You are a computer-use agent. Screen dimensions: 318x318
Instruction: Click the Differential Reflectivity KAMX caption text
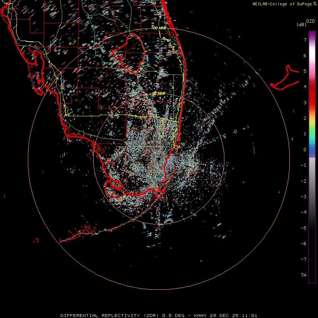pos(159,316)
